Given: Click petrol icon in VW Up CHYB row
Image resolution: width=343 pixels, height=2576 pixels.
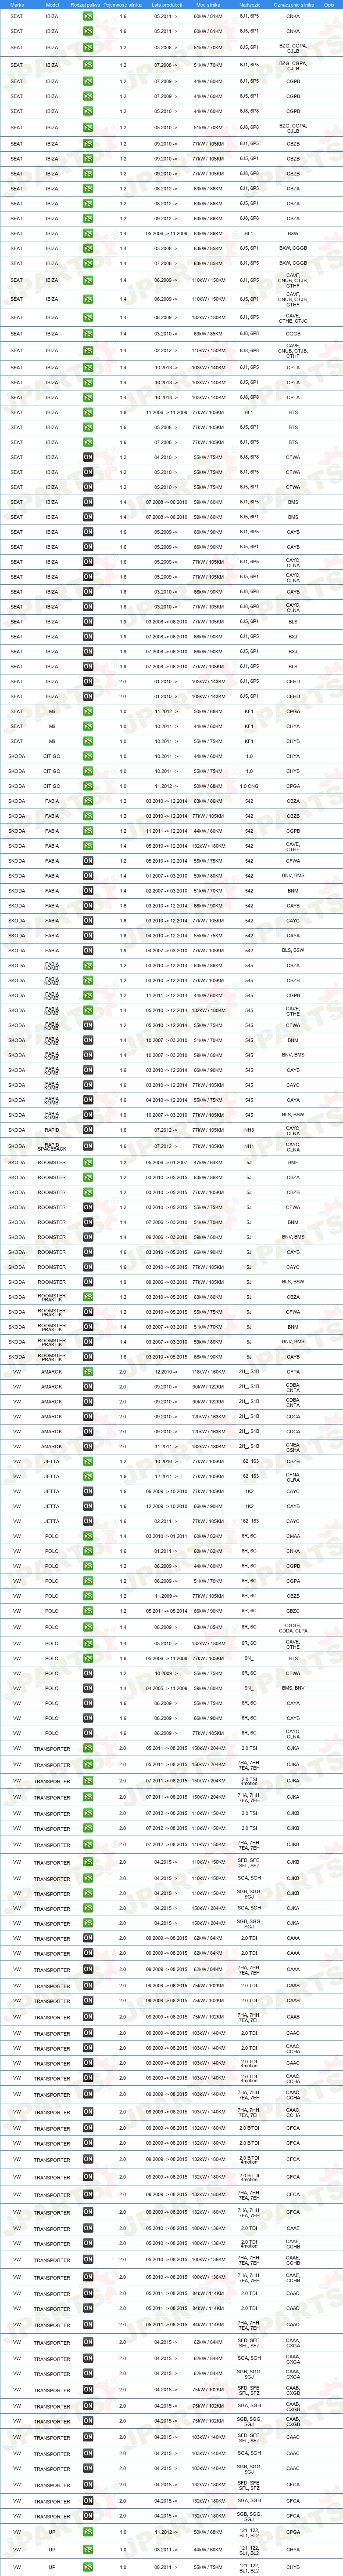Looking at the screenshot, I should [88, 2567].
